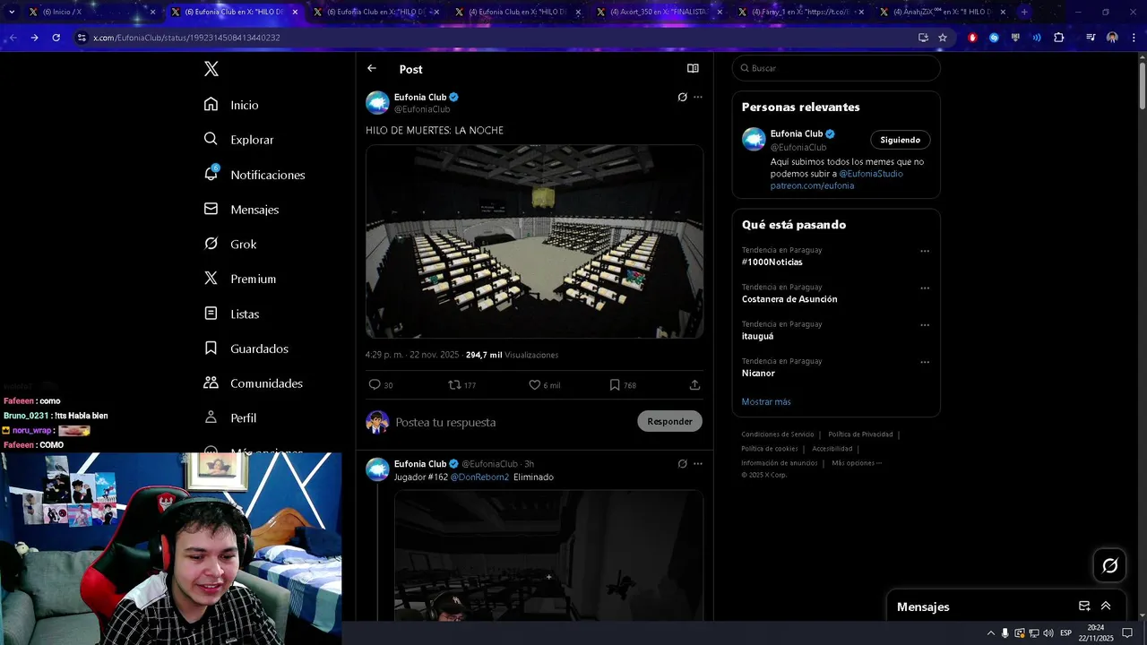Click reply icon with 30 replies

point(380,384)
